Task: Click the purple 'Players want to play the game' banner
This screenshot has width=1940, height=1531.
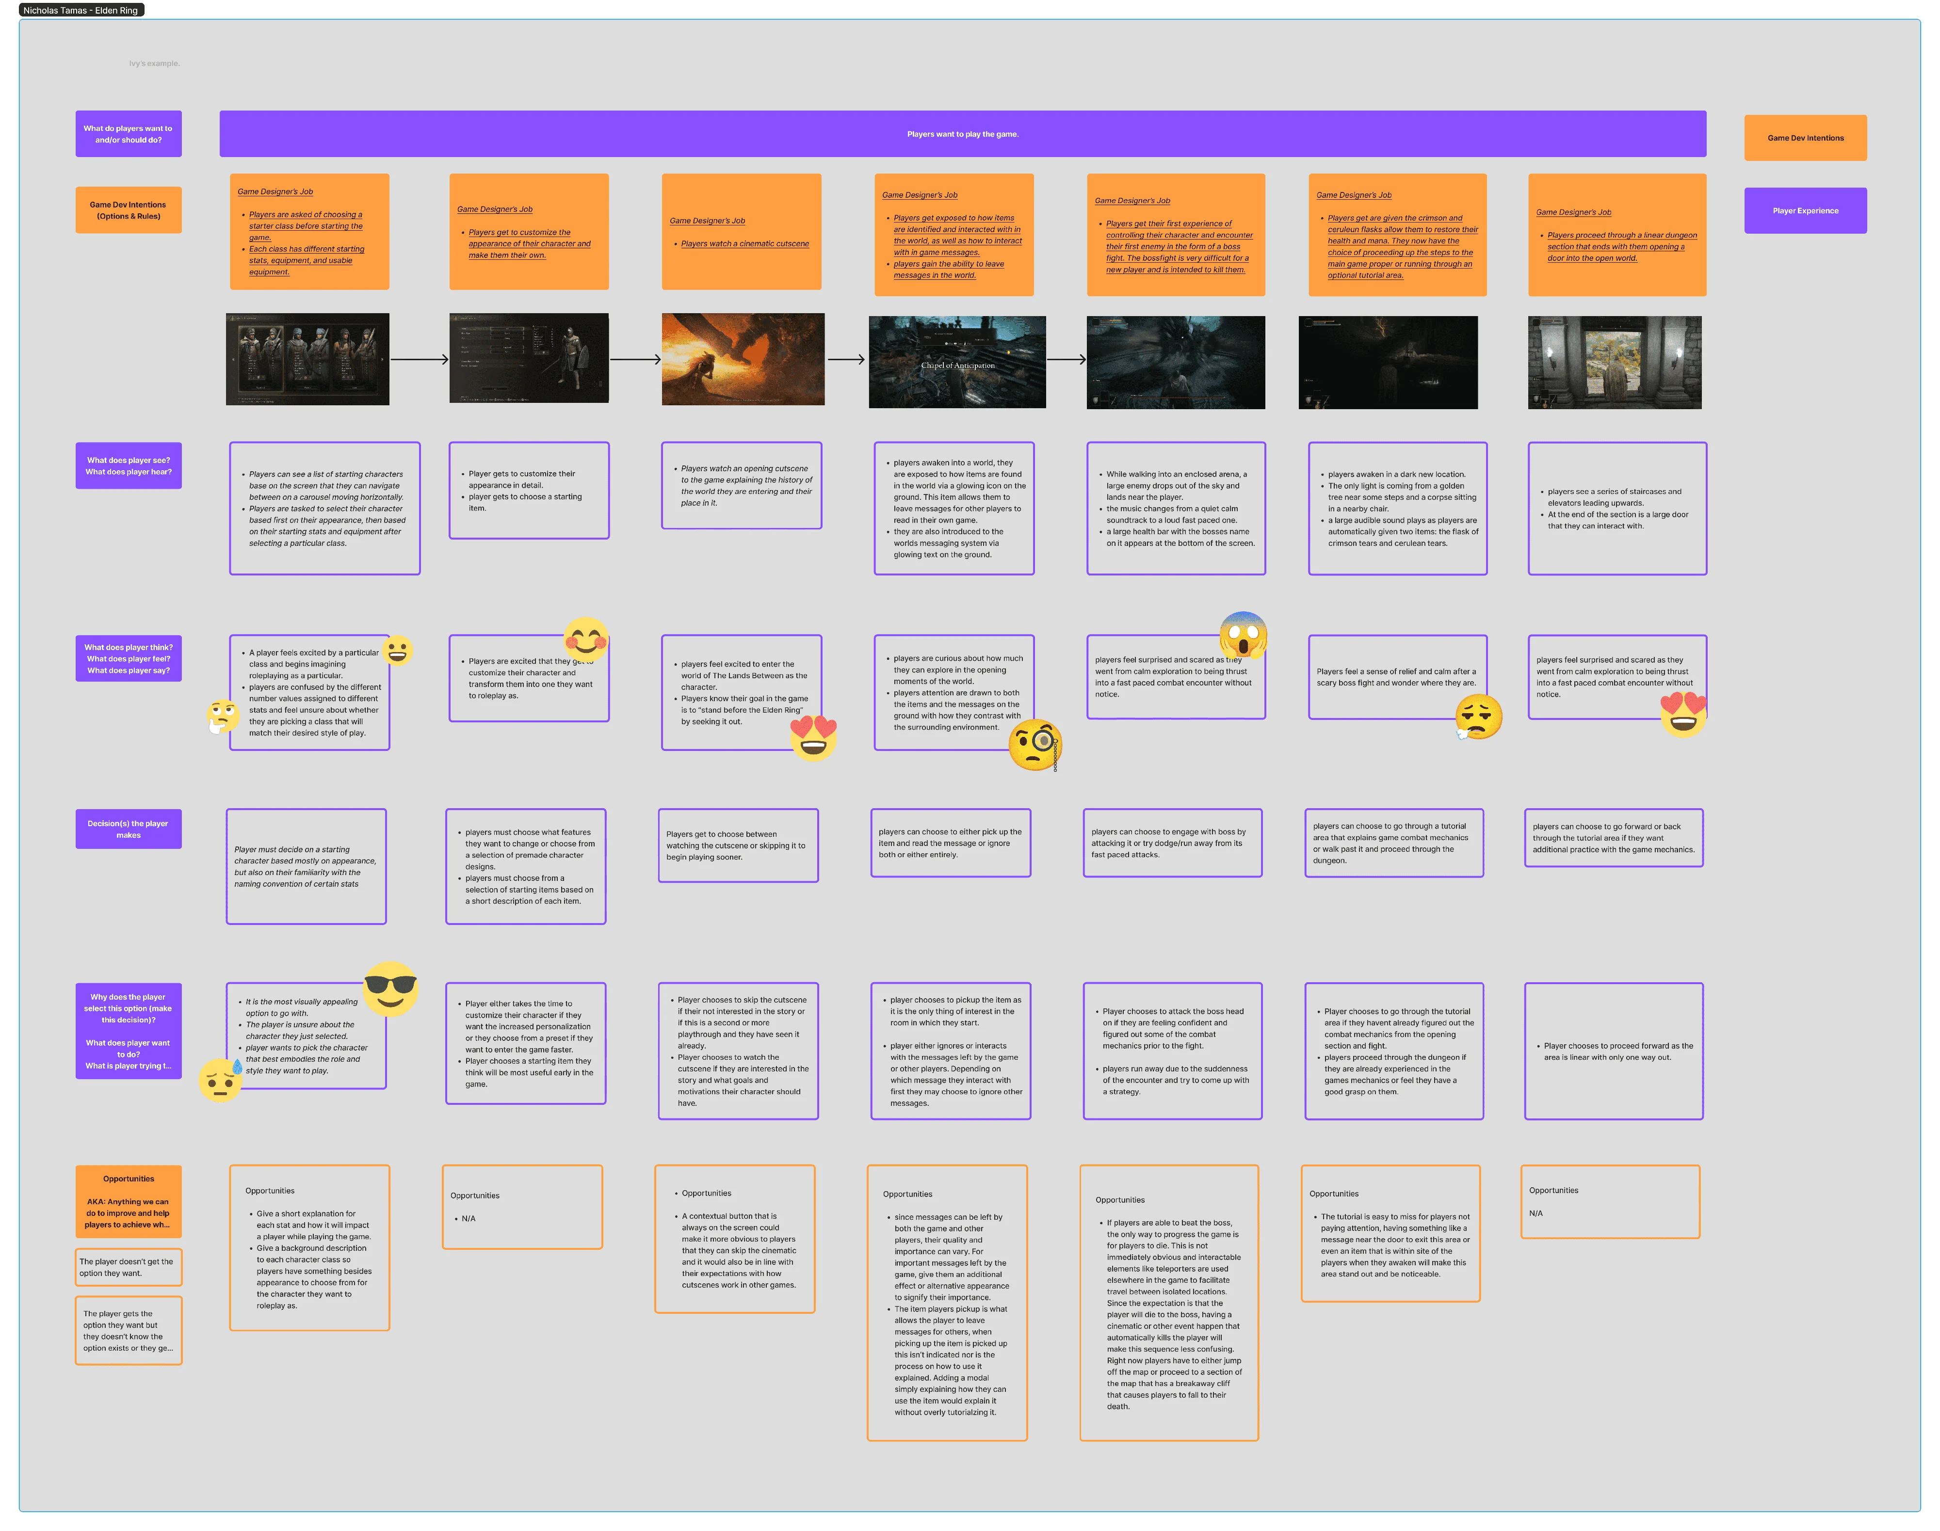Action: [962, 133]
